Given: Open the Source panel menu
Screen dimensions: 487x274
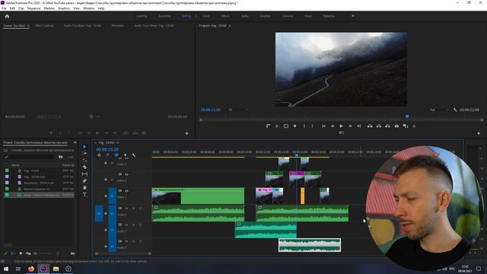Looking at the screenshot, I should pyautogui.click(x=28, y=26).
